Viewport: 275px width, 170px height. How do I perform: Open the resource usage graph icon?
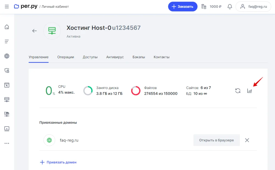(x=249, y=90)
